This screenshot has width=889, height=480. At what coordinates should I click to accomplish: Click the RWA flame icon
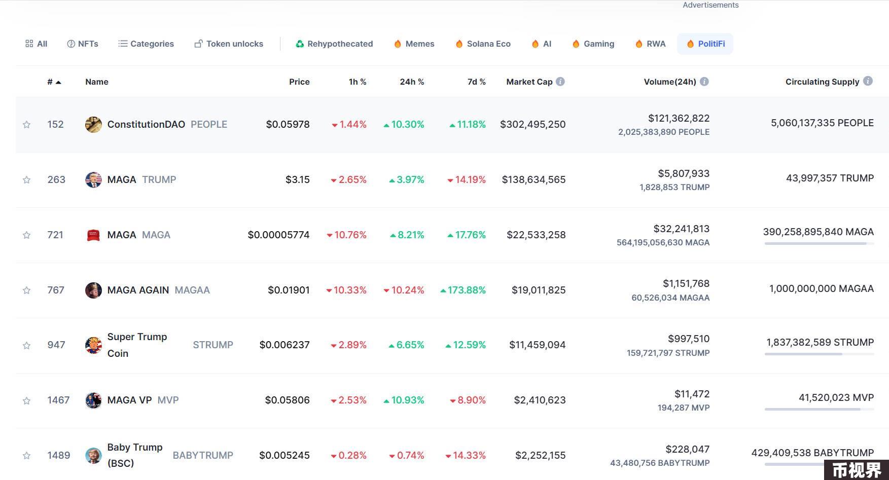click(x=639, y=44)
